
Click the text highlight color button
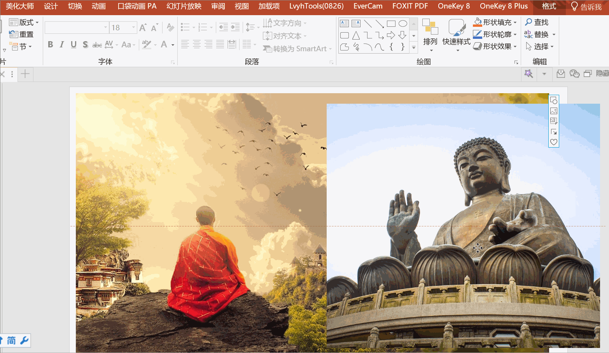pyautogui.click(x=146, y=45)
